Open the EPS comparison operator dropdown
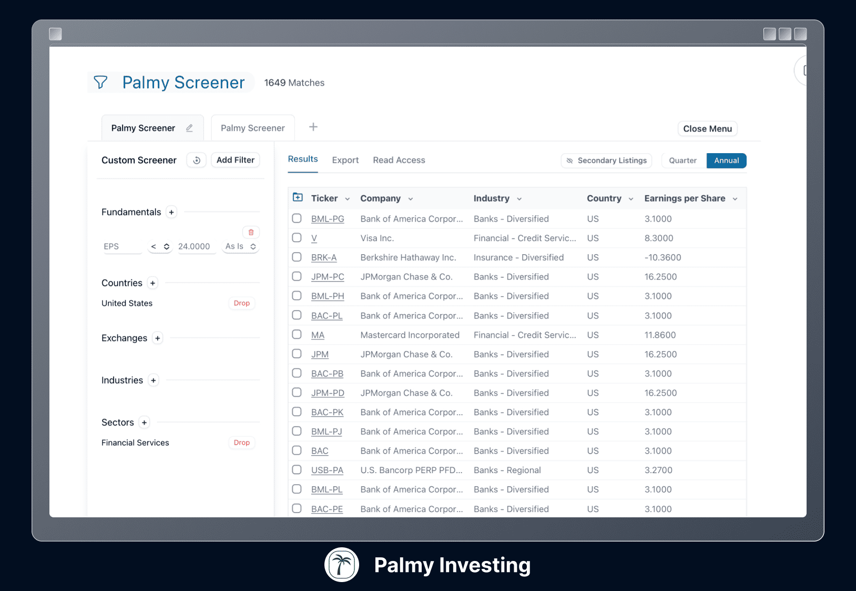Viewport: 856px width, 591px height. 160,246
